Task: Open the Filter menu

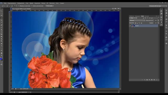Action: [43, 3]
